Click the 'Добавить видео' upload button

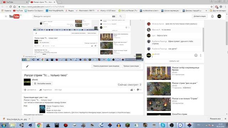[x=199, y=16]
